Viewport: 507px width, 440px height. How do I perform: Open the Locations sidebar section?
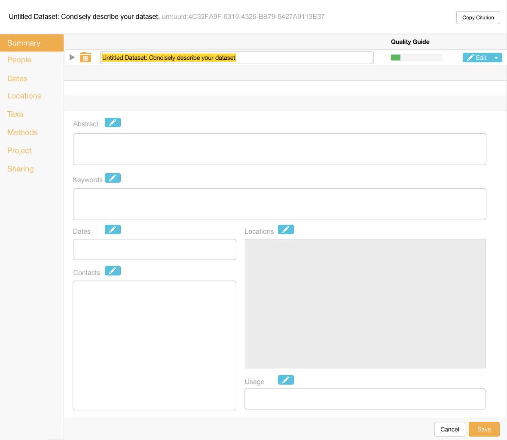tap(24, 96)
